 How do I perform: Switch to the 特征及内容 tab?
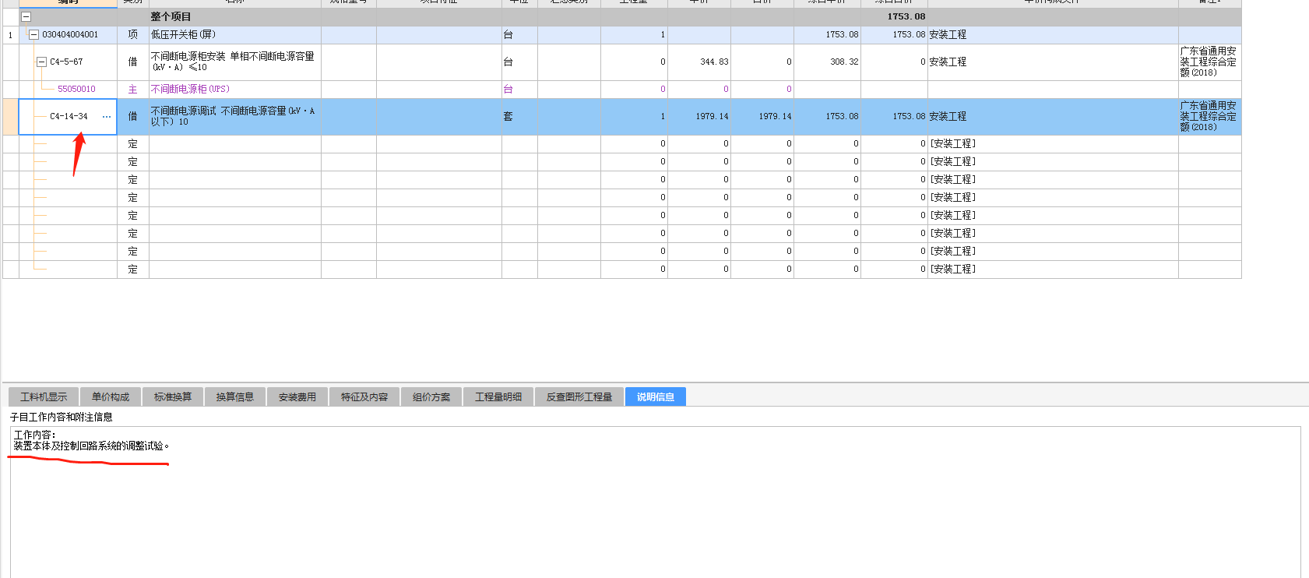(364, 396)
